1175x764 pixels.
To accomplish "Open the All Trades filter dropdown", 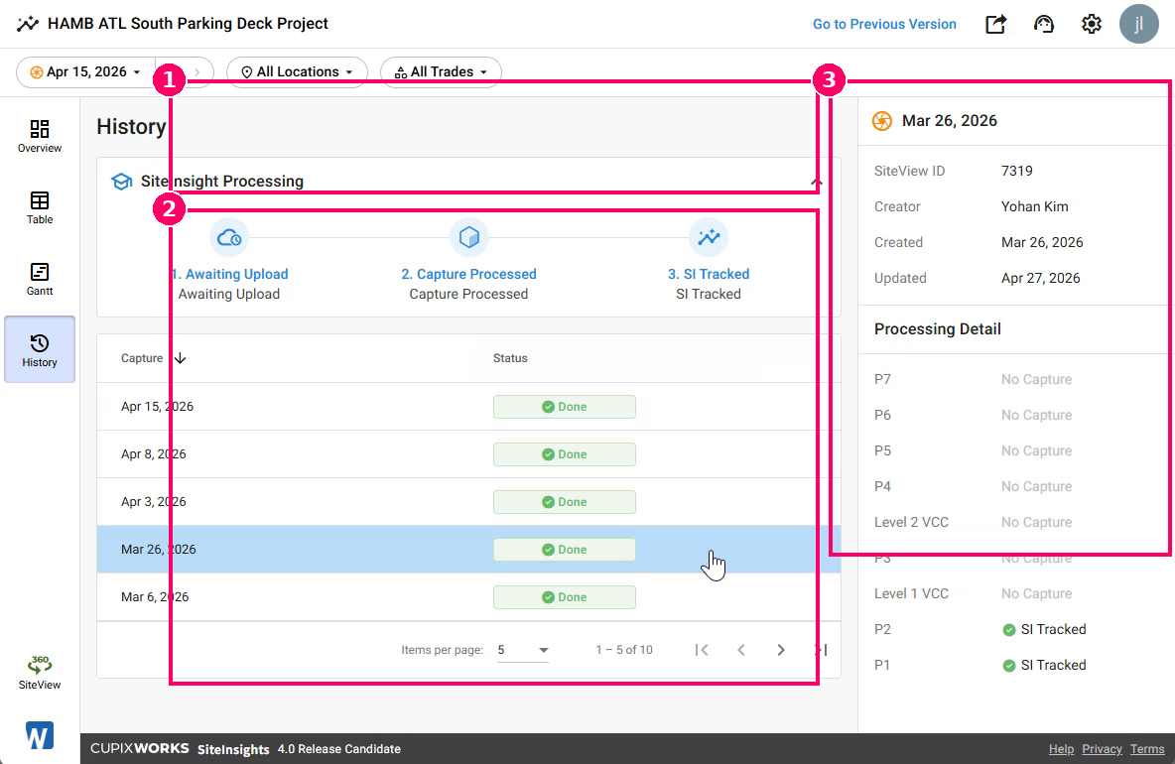I will coord(441,71).
